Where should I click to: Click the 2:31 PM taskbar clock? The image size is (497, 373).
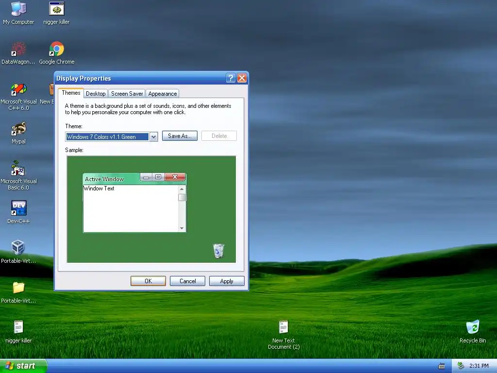tap(479, 366)
